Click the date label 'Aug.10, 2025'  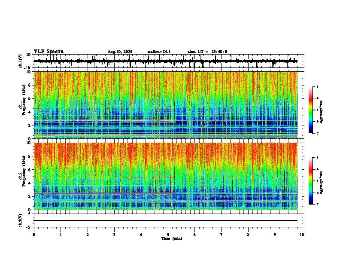(x=120, y=52)
